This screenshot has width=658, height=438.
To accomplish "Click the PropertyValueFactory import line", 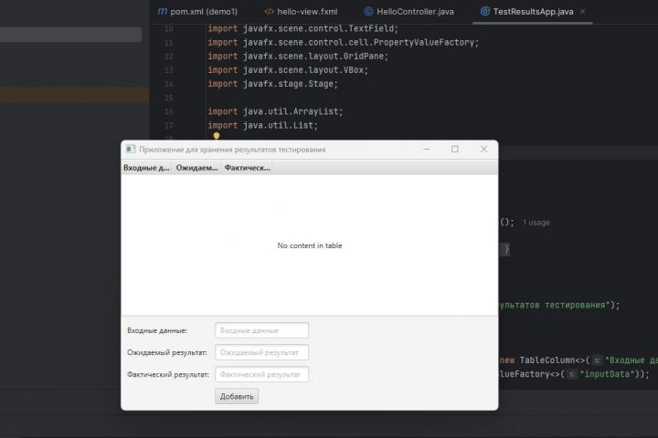I will (344, 42).
